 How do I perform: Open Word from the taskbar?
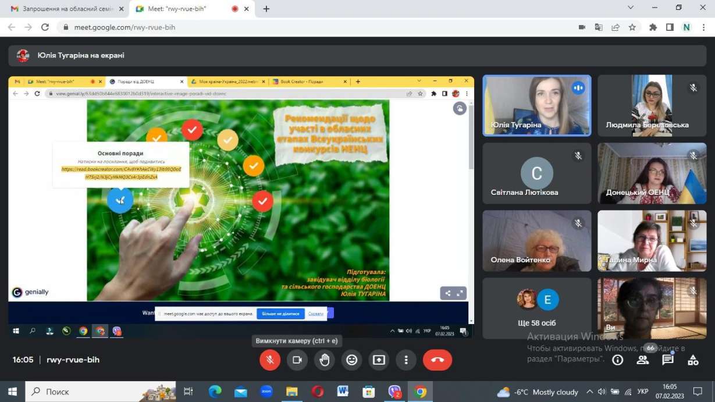click(x=342, y=392)
